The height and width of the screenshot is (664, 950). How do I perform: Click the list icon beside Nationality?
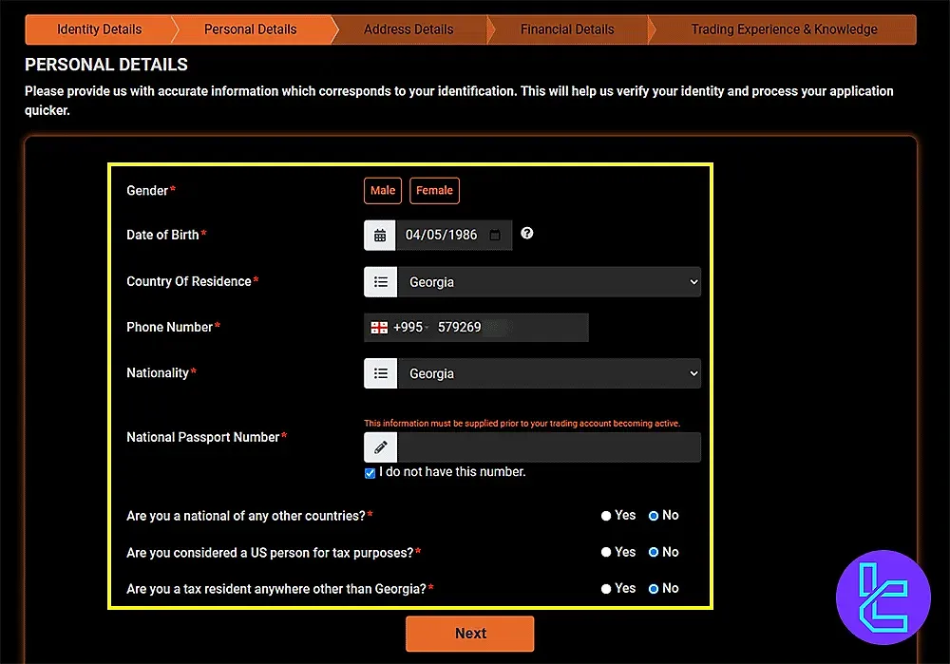click(380, 374)
